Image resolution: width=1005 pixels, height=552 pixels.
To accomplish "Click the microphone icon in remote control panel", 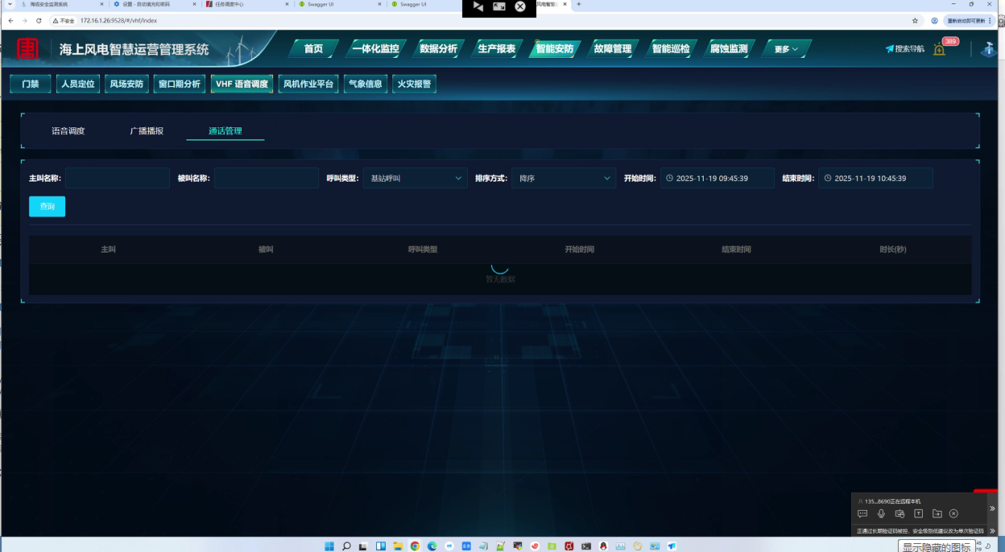I will point(881,513).
